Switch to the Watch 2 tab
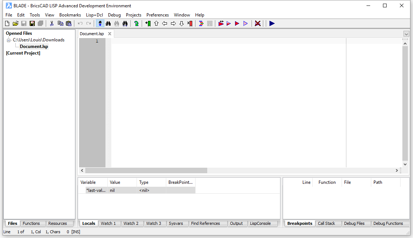The width and height of the screenshot is (413, 238). (x=131, y=223)
